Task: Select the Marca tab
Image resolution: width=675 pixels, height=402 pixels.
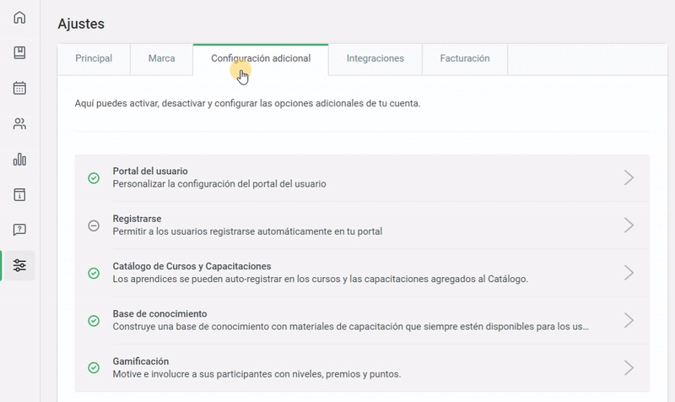Action: point(161,59)
